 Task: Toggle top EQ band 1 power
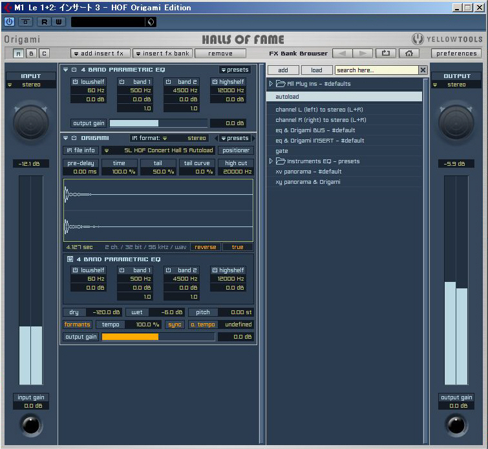coord(122,82)
